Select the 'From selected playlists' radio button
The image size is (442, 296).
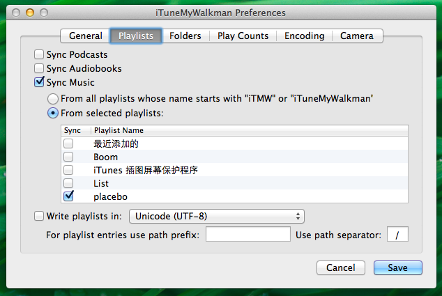52,113
